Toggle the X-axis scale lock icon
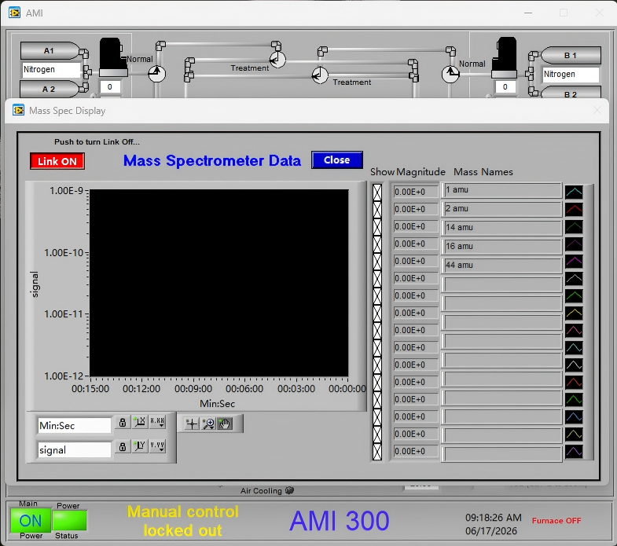This screenshot has width=617, height=546. point(123,422)
